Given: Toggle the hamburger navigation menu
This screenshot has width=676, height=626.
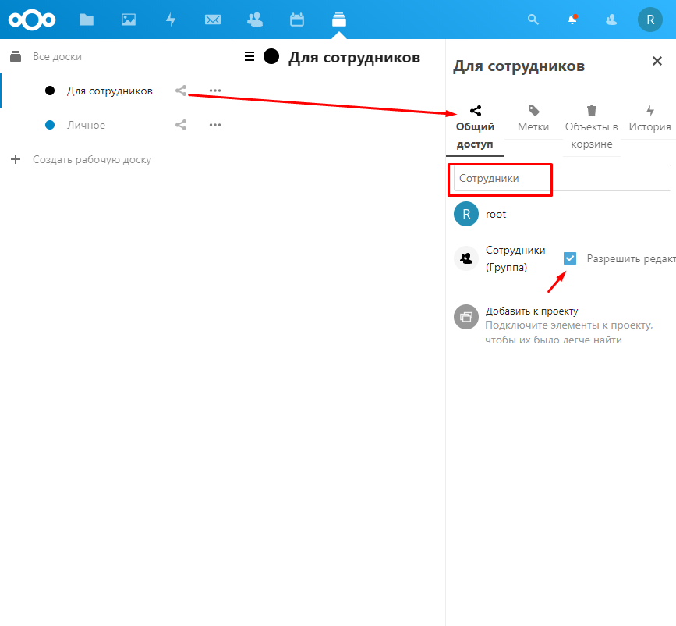Looking at the screenshot, I should 250,56.
